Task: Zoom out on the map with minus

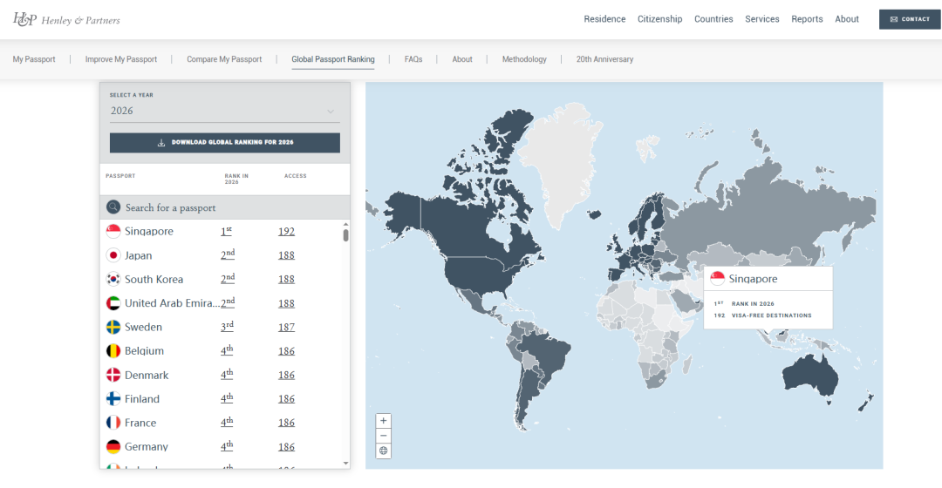Action: [383, 436]
